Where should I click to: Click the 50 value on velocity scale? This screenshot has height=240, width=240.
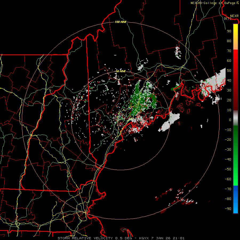point(229,71)
